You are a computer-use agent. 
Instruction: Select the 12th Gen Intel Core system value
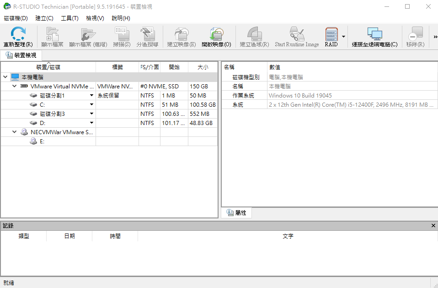point(351,104)
